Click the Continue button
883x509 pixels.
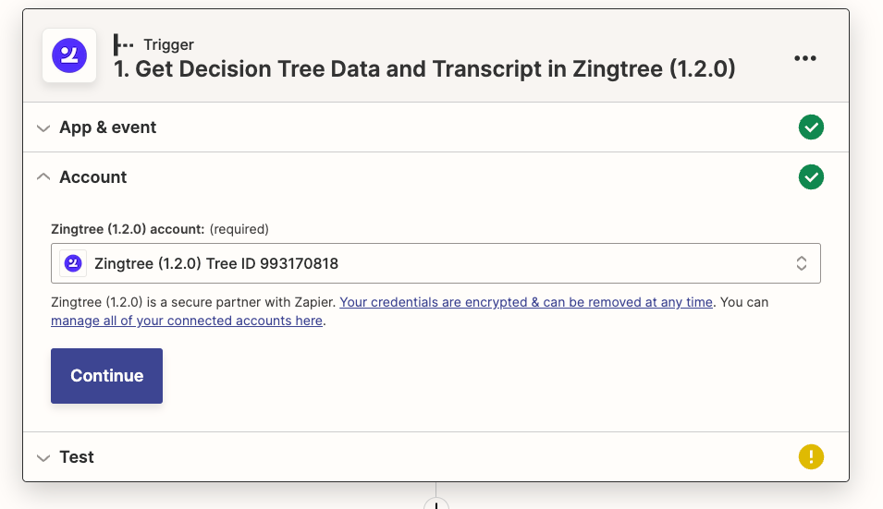tap(106, 376)
